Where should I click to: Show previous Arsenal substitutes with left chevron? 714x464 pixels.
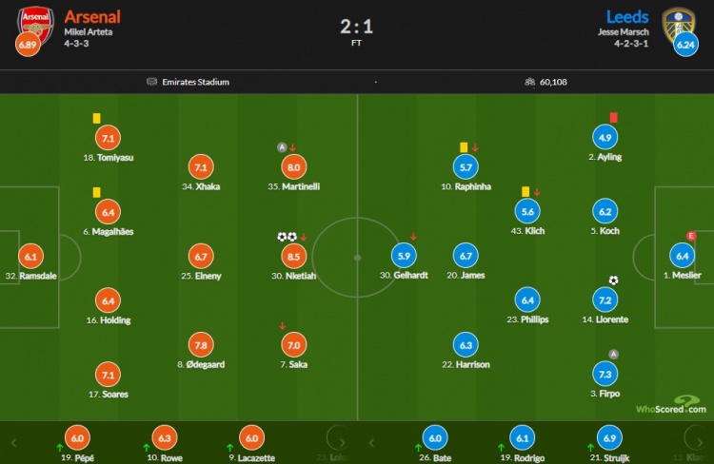pos(13,443)
